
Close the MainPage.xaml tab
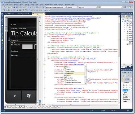pos(44,14)
